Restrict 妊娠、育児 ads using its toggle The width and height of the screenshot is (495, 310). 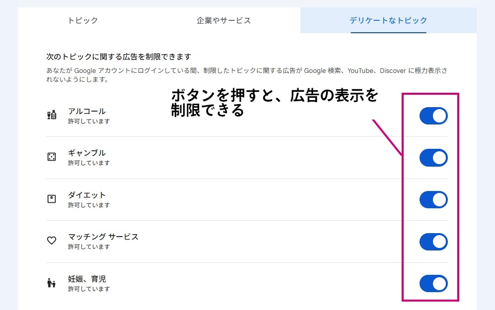(433, 284)
